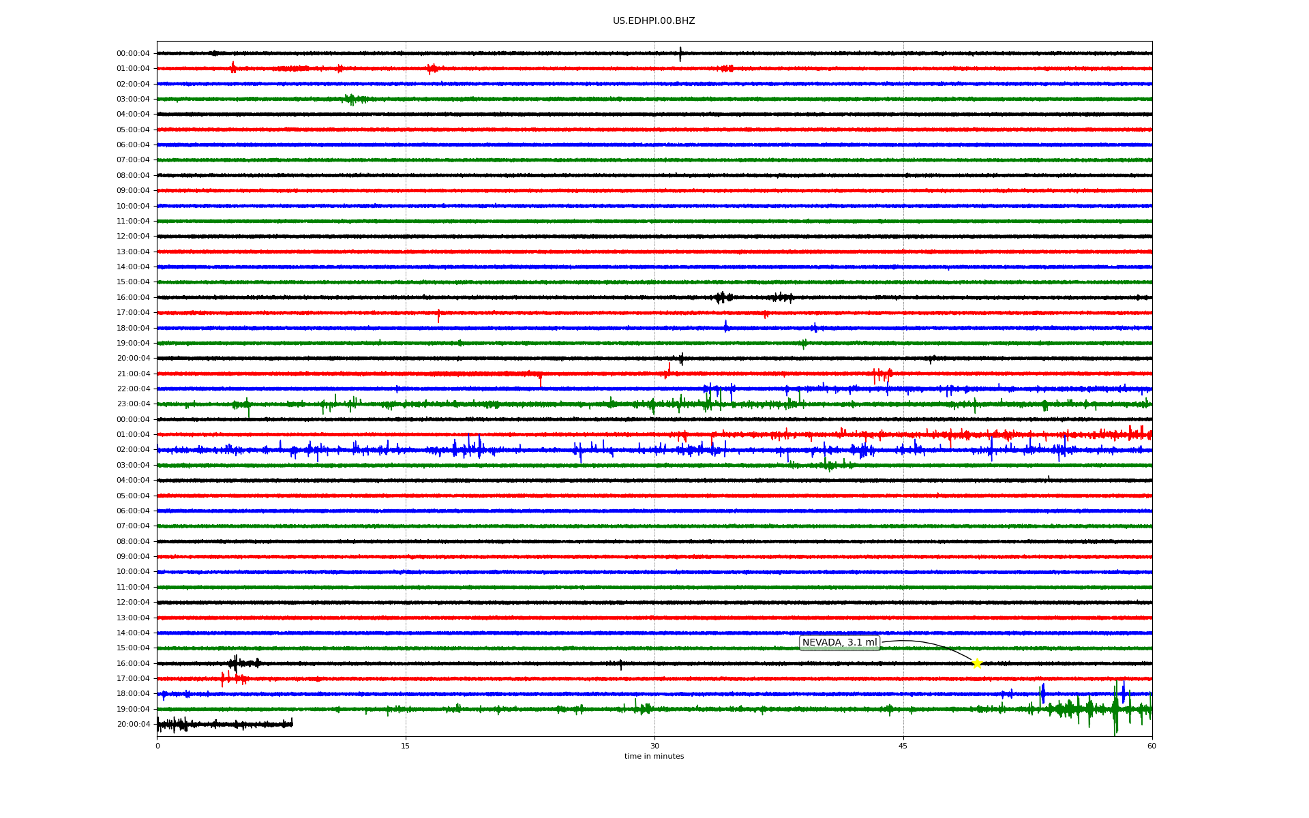Click the 45 minute tick label

[x=903, y=746]
